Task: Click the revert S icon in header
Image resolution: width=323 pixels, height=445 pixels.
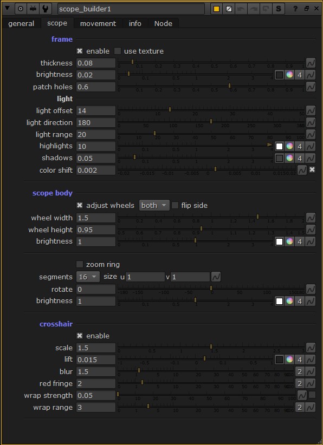Action: tap(279, 9)
